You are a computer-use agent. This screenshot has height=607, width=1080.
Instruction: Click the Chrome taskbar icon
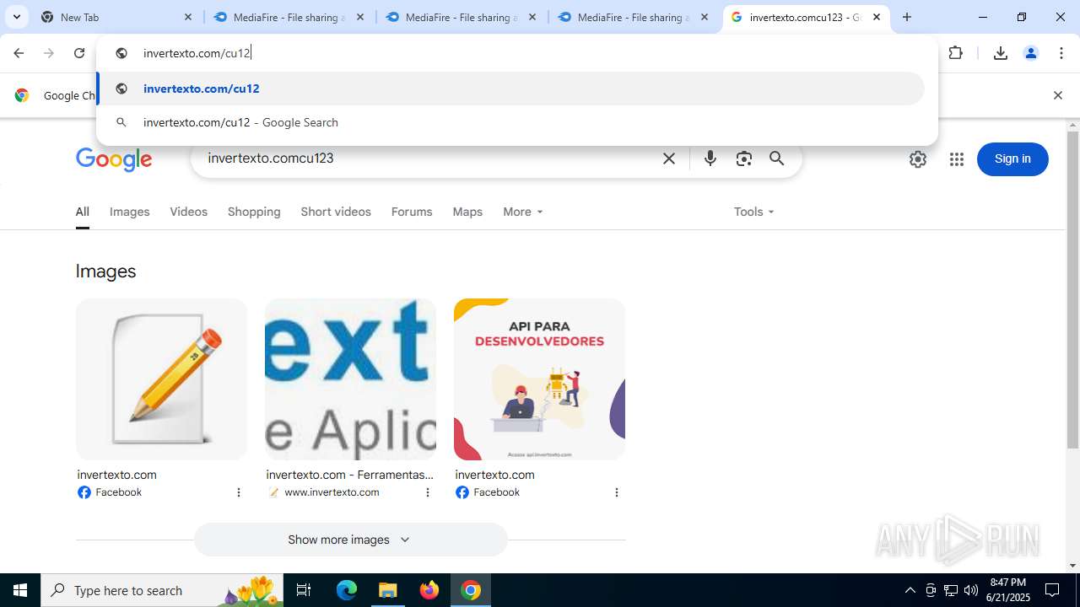[471, 590]
